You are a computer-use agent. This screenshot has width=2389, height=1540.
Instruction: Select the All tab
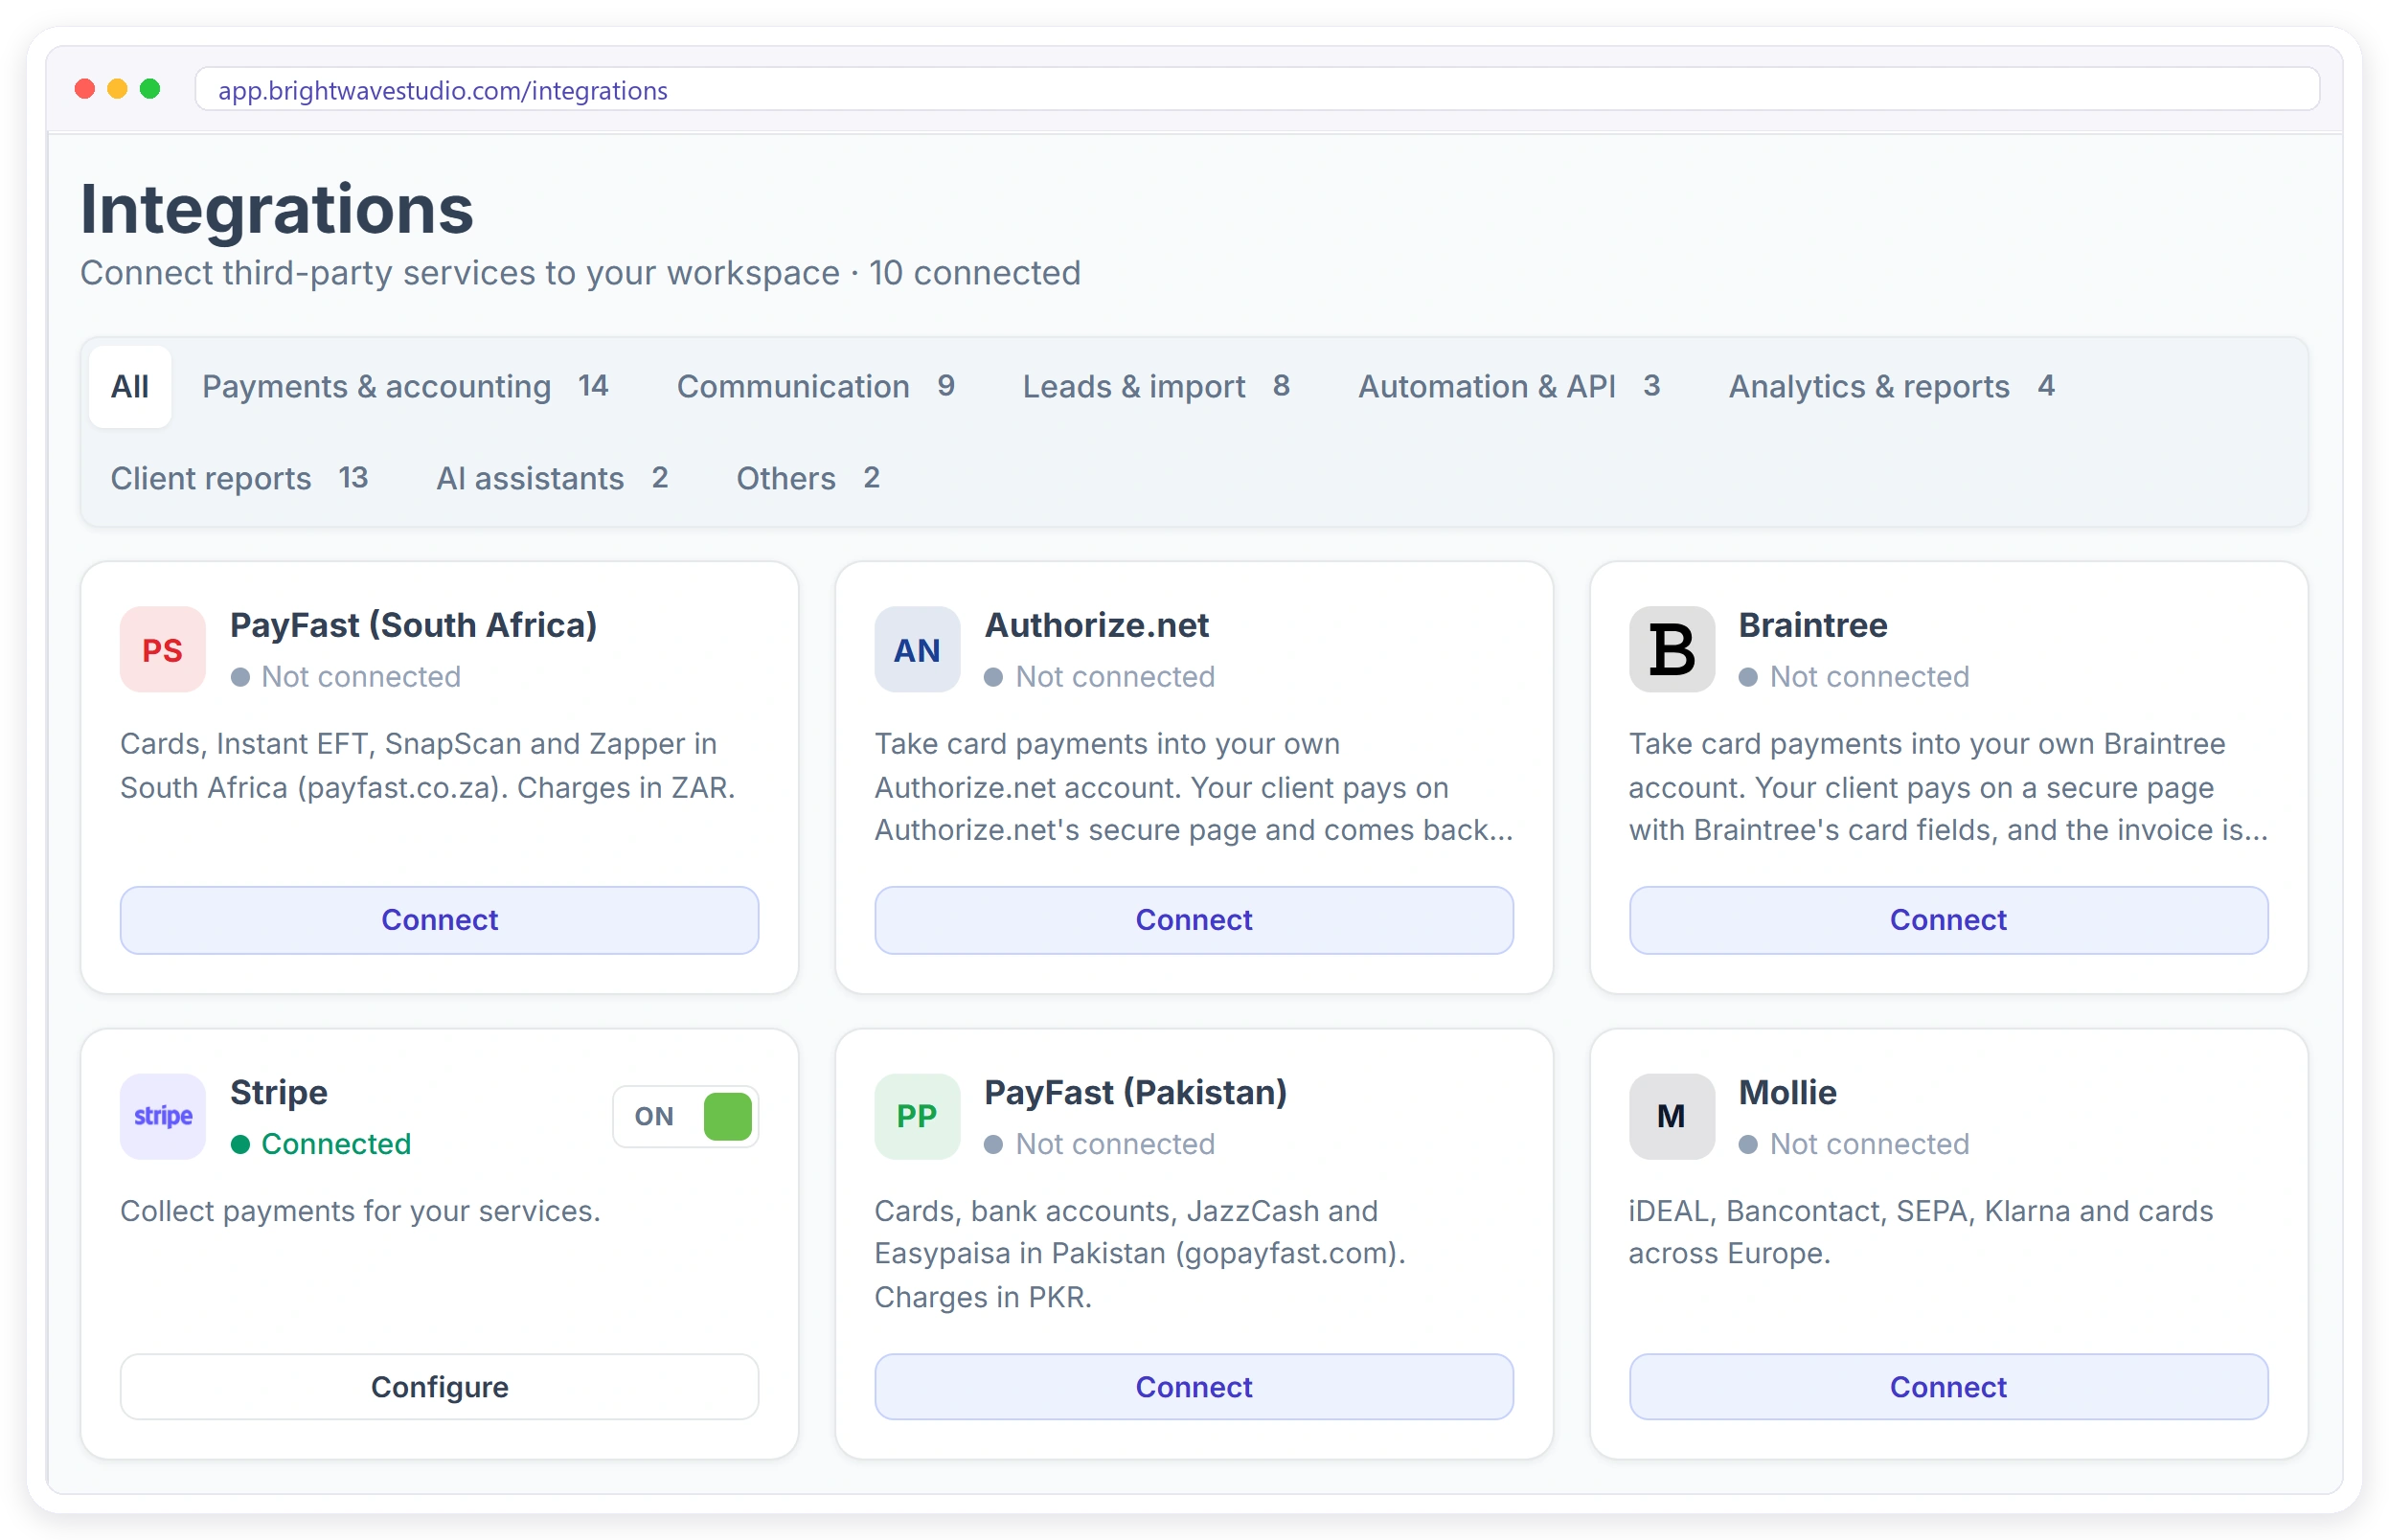[x=130, y=387]
